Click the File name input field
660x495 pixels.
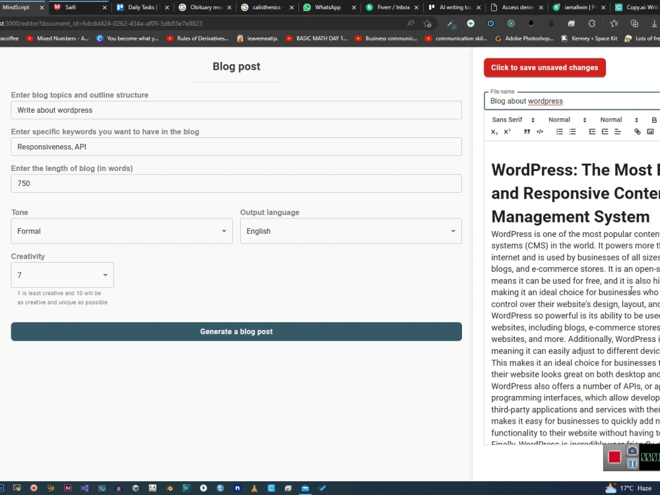pos(572,101)
